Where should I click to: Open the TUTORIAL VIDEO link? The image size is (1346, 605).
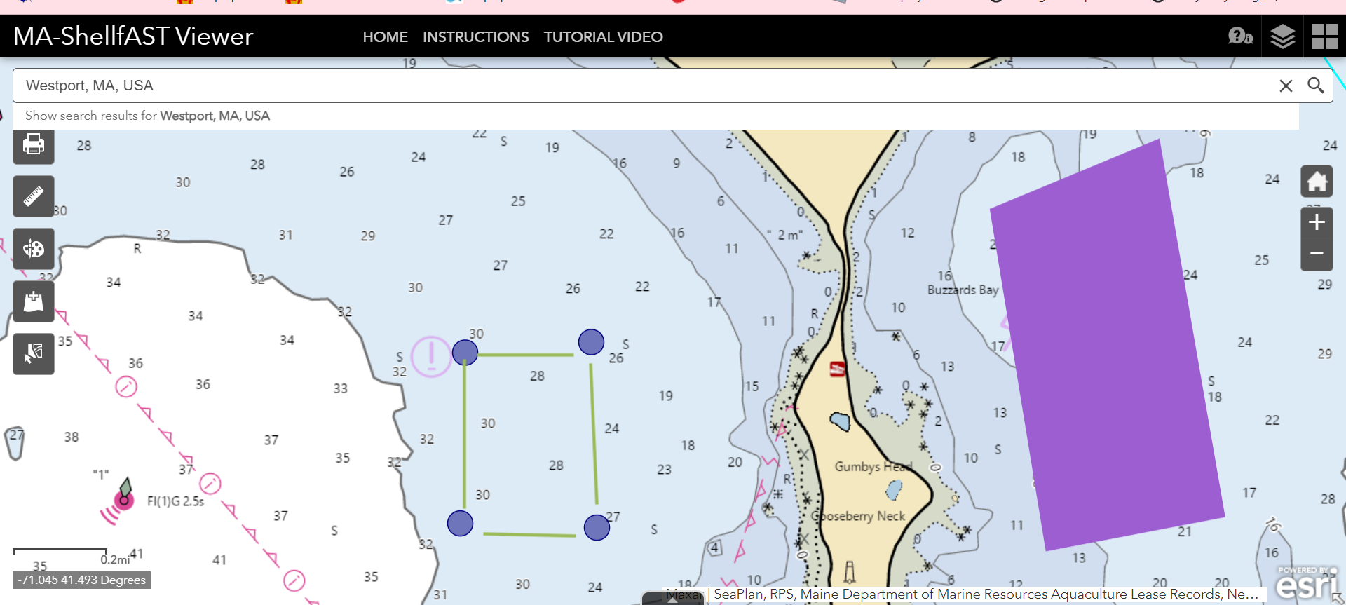tap(603, 37)
